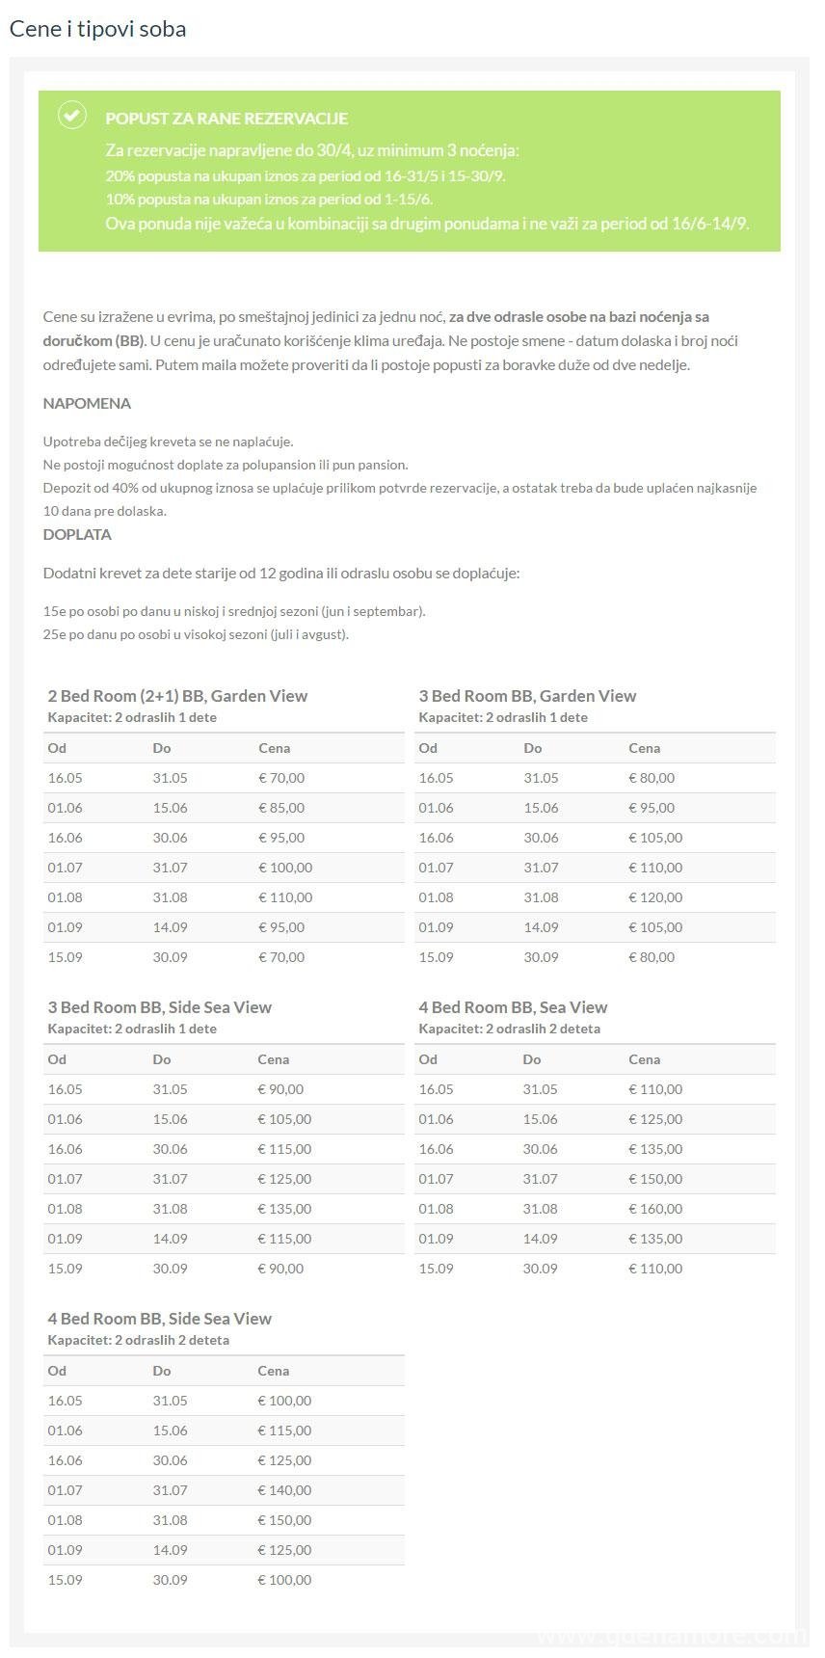This screenshot has width=825, height=1658.
Task: Click "Od" header in 2 Bed Room table
Action: tap(57, 748)
